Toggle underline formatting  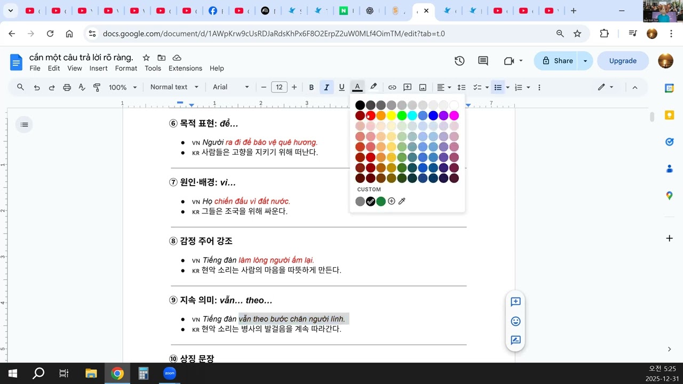tap(341, 87)
